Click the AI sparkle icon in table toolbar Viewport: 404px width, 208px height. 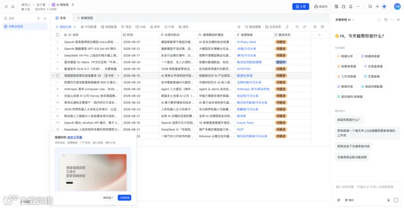[239, 27]
